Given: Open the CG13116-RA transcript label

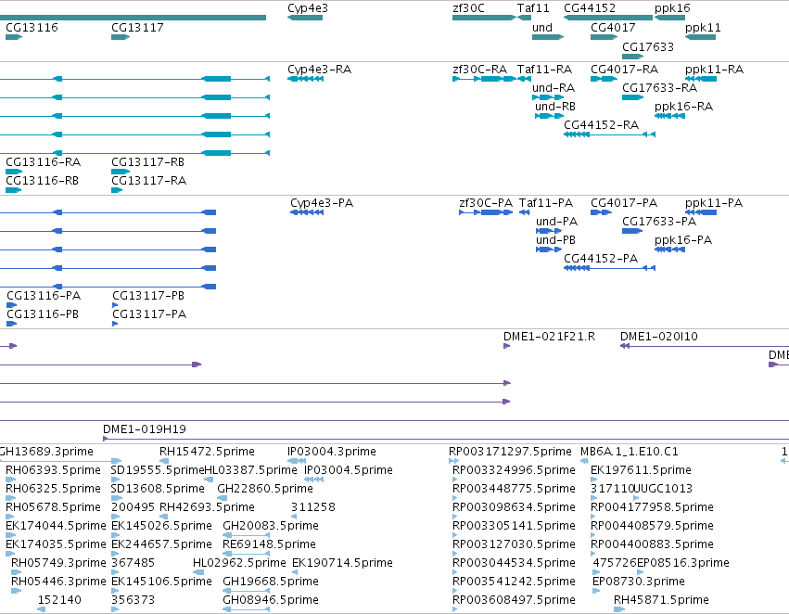Looking at the screenshot, I should (x=43, y=162).
